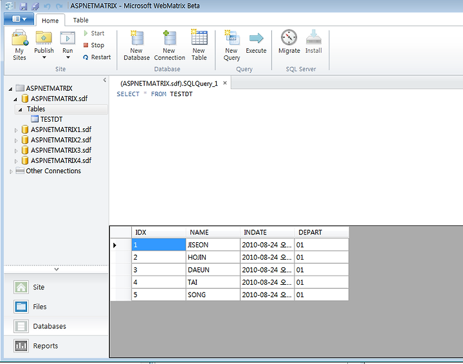The height and width of the screenshot is (364, 463).
Task: Collapse the Tables node arrow
Action: tap(20, 110)
